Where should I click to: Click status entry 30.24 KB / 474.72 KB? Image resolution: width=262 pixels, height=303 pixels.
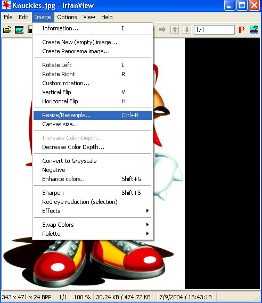coord(123,297)
